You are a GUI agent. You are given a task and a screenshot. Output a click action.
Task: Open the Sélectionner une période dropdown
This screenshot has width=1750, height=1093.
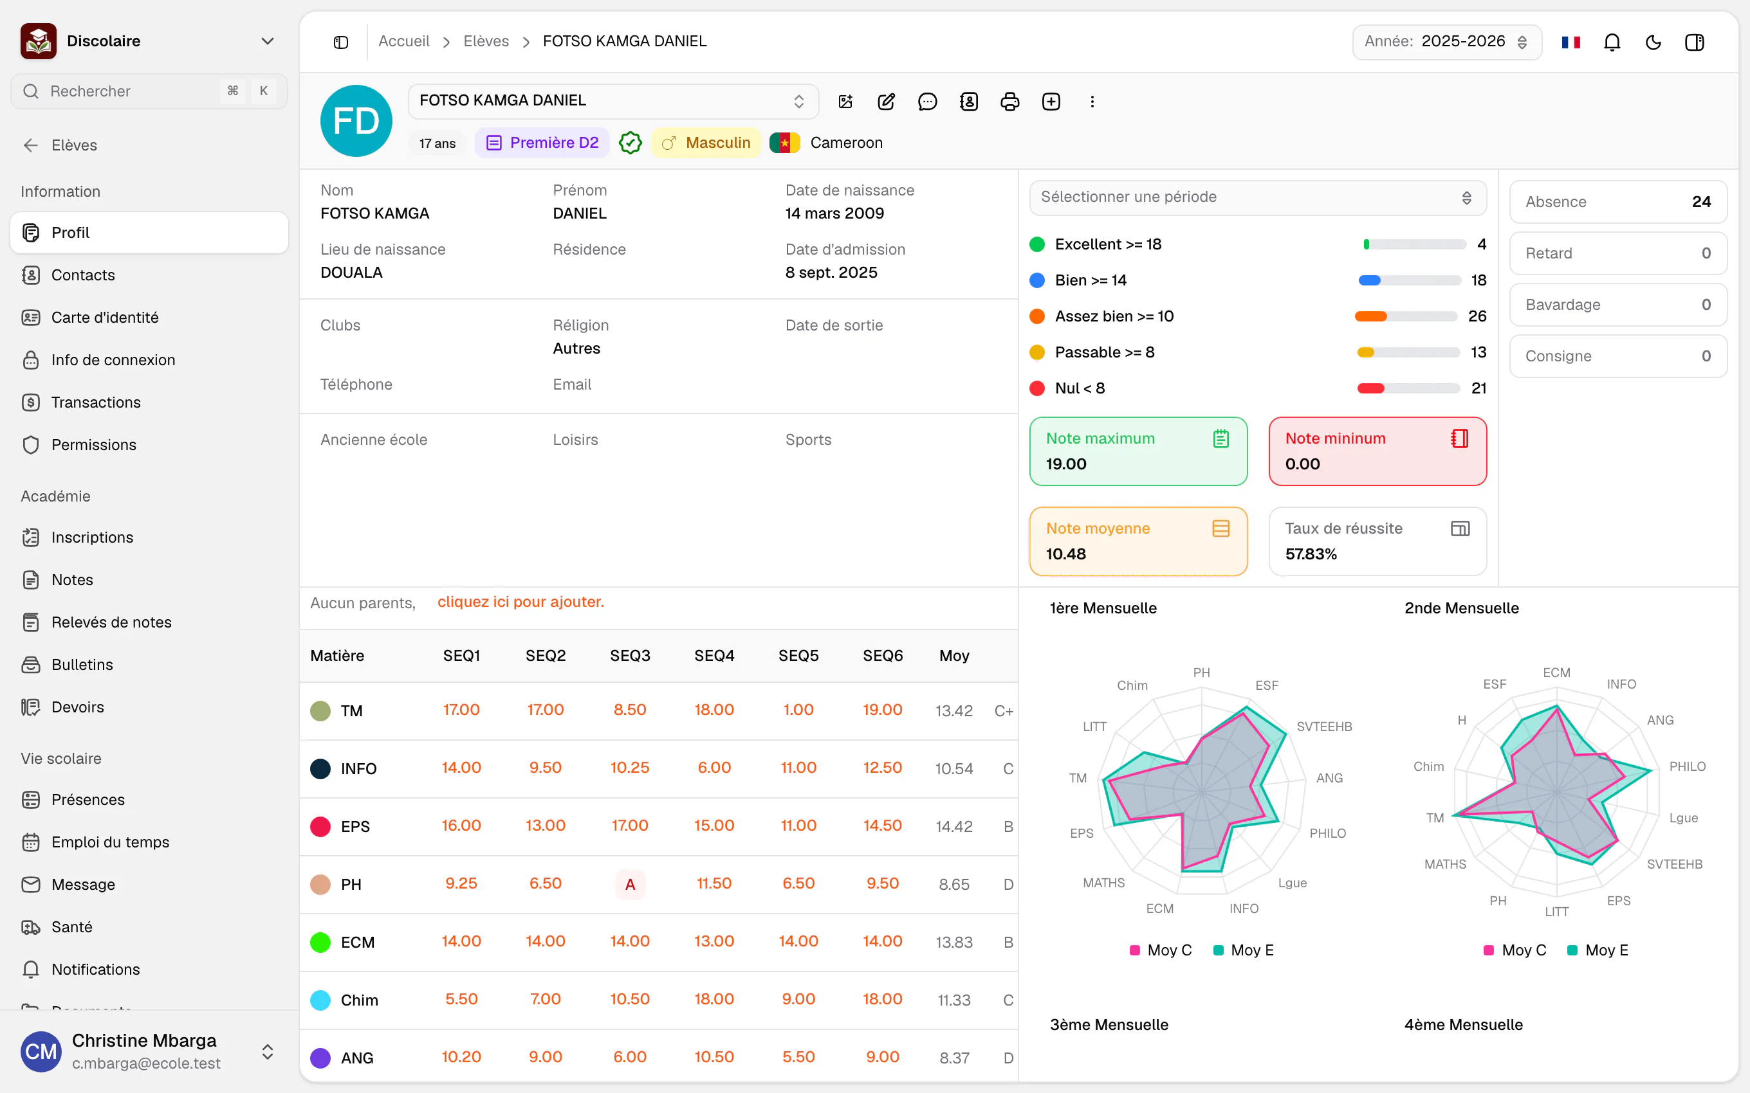(x=1258, y=197)
